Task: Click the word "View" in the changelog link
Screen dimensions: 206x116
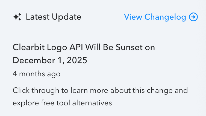Action: (133, 17)
